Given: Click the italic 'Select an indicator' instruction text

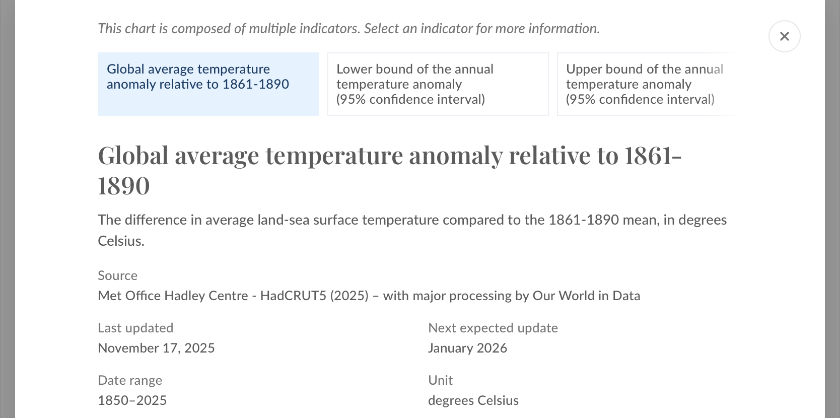Looking at the screenshot, I should [x=348, y=29].
